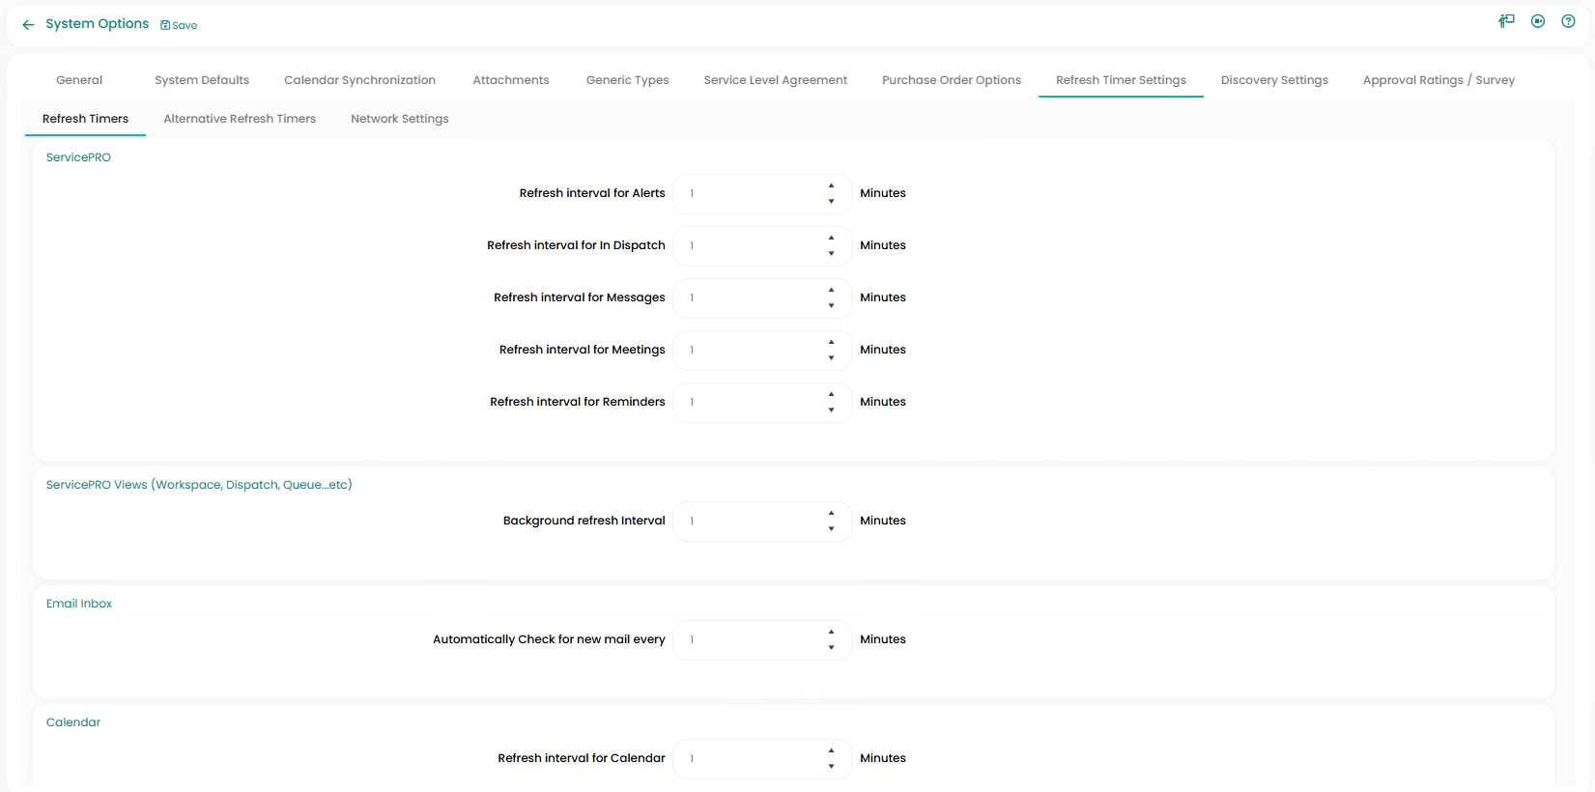Increment the Messages refresh interval
The width and height of the screenshot is (1595, 792).
pyautogui.click(x=831, y=290)
